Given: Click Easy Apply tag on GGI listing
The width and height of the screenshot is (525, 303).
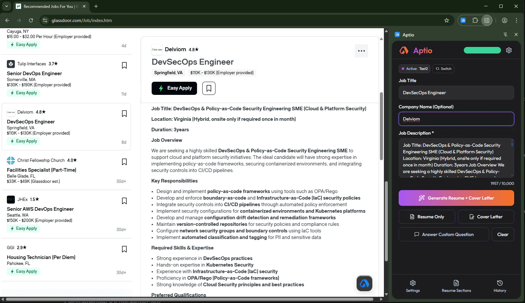Looking at the screenshot, I should 23,271.
